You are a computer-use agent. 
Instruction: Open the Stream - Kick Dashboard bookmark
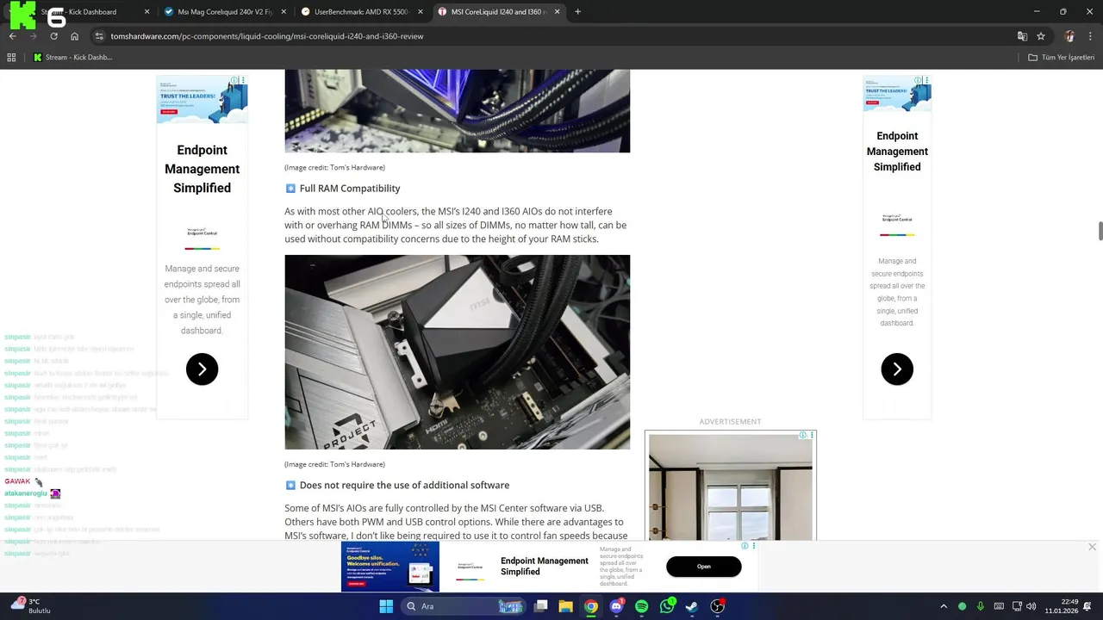click(x=72, y=58)
